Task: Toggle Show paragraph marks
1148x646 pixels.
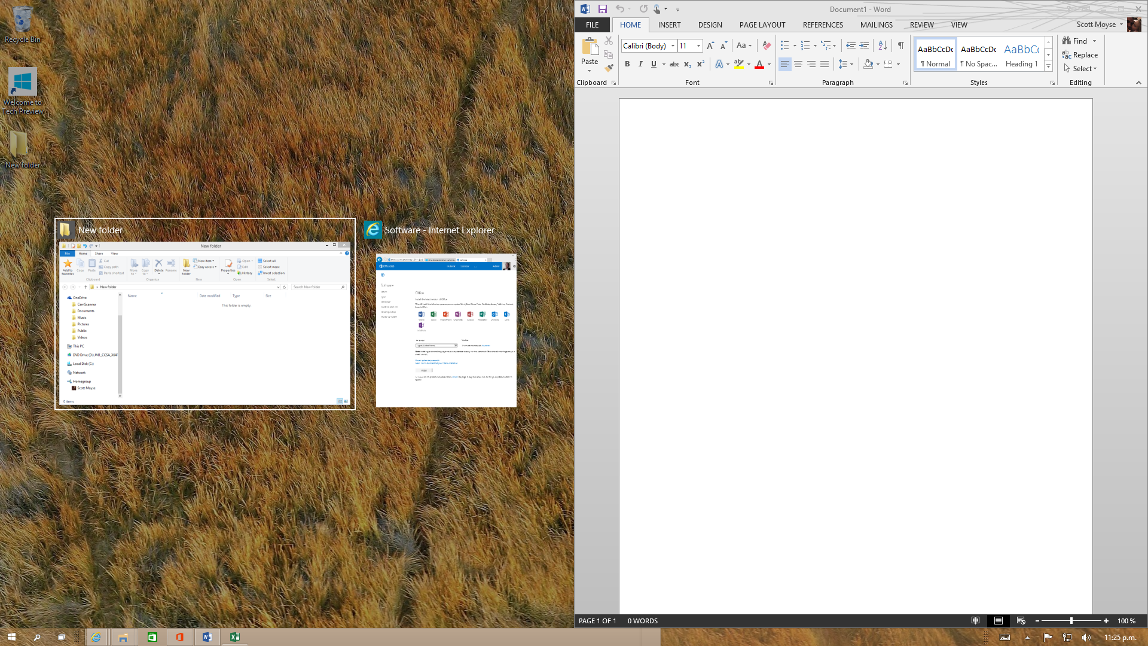Action: (x=900, y=45)
